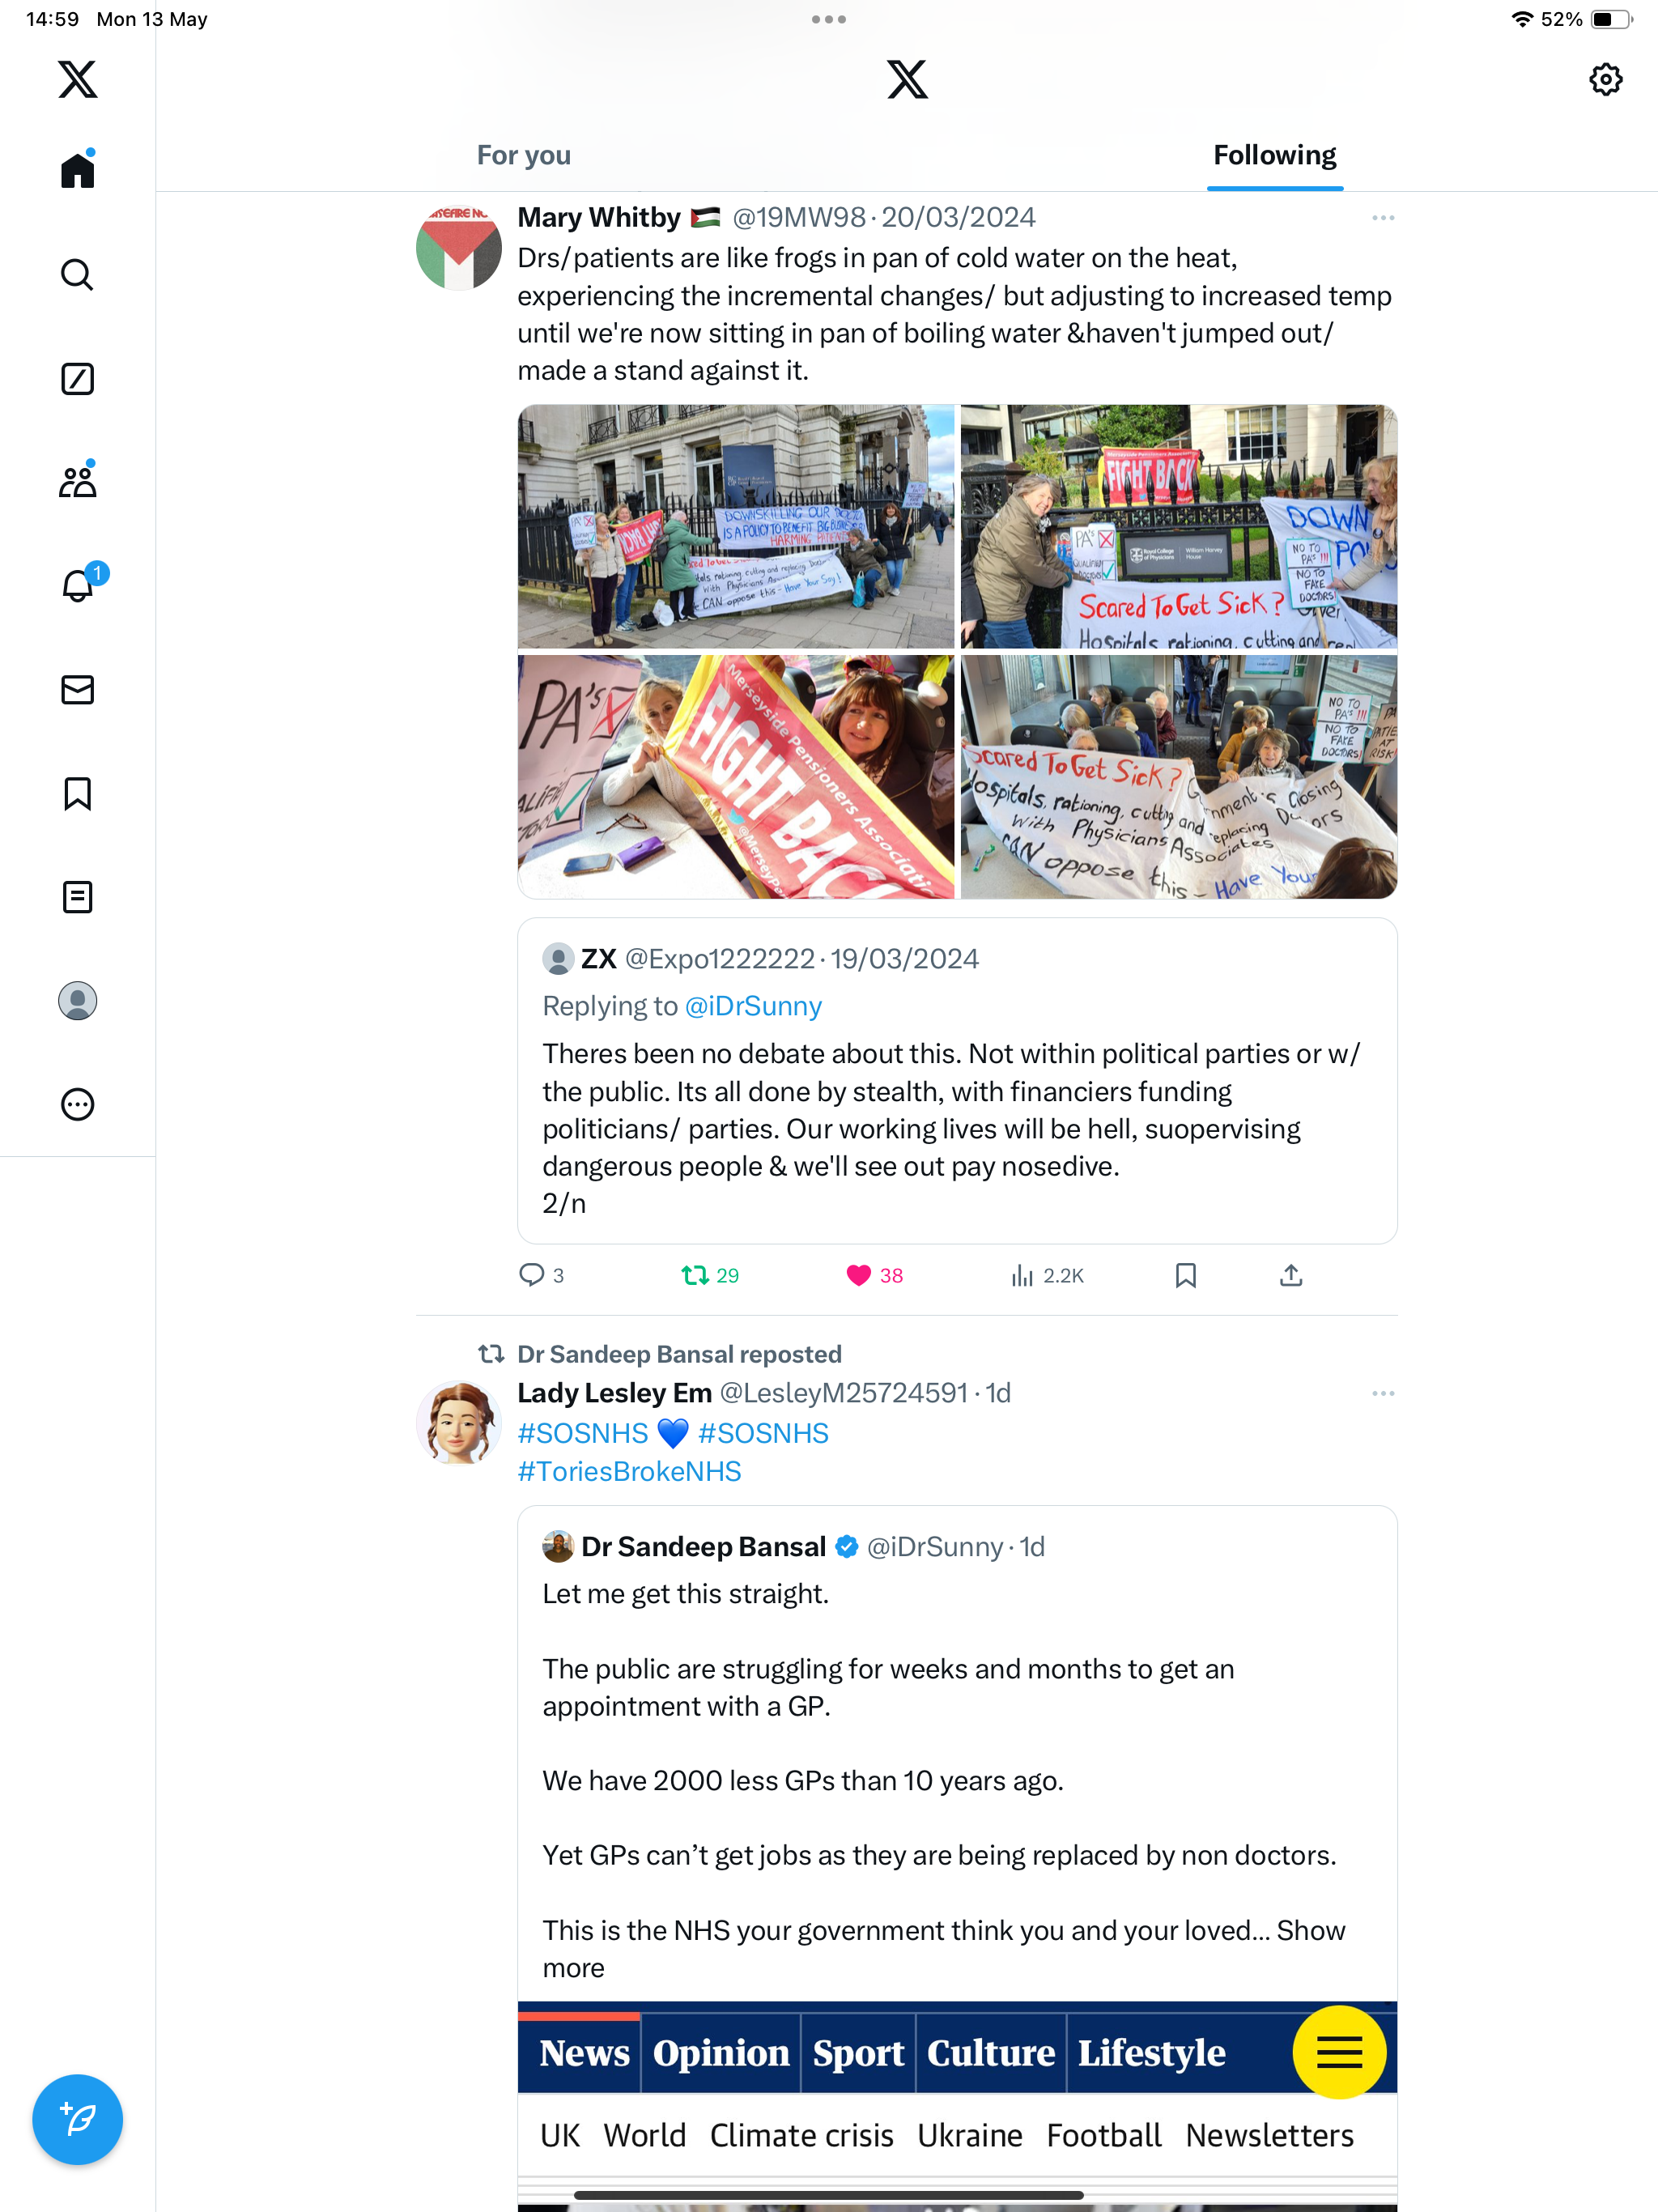Open more options on Lady Lesley Em's post
The height and width of the screenshot is (2212, 1658).
tap(1383, 1393)
